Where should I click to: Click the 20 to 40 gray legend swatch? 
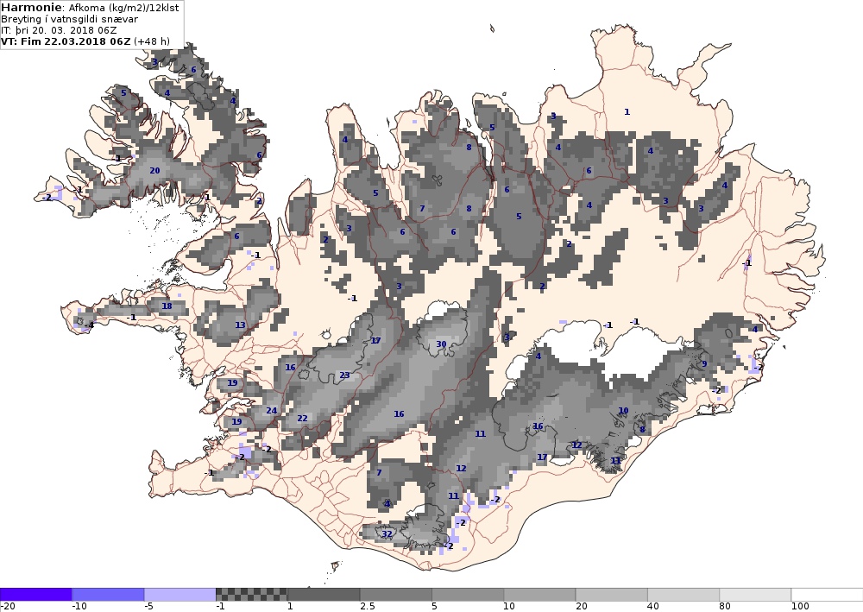(612, 595)
